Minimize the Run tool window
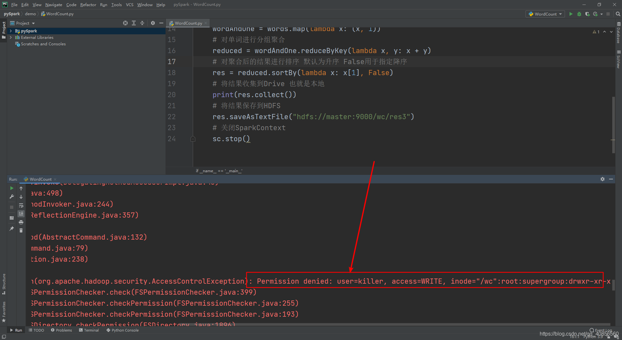This screenshot has height=340, width=622. click(x=611, y=179)
